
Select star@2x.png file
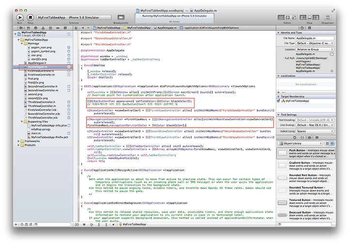pyautogui.click(x=39, y=59)
